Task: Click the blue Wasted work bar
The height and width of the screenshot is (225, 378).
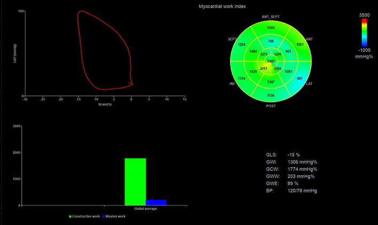Action: [x=156, y=202]
